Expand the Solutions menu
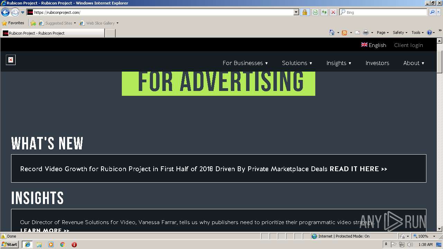This screenshot has width=443, height=249. click(x=297, y=63)
